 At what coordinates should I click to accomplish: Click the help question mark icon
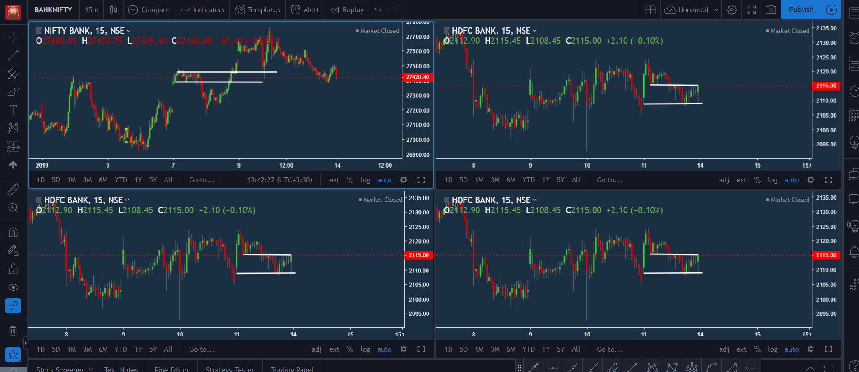point(853,366)
